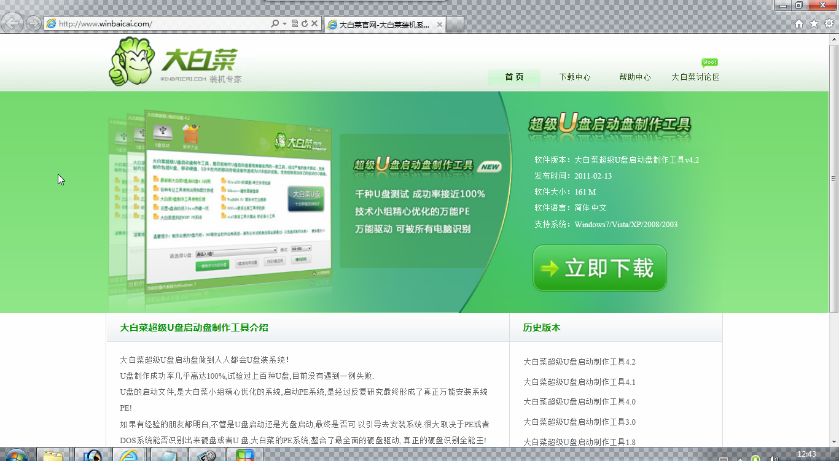Go to the browser Home icon
The width and height of the screenshot is (839, 461).
799,24
